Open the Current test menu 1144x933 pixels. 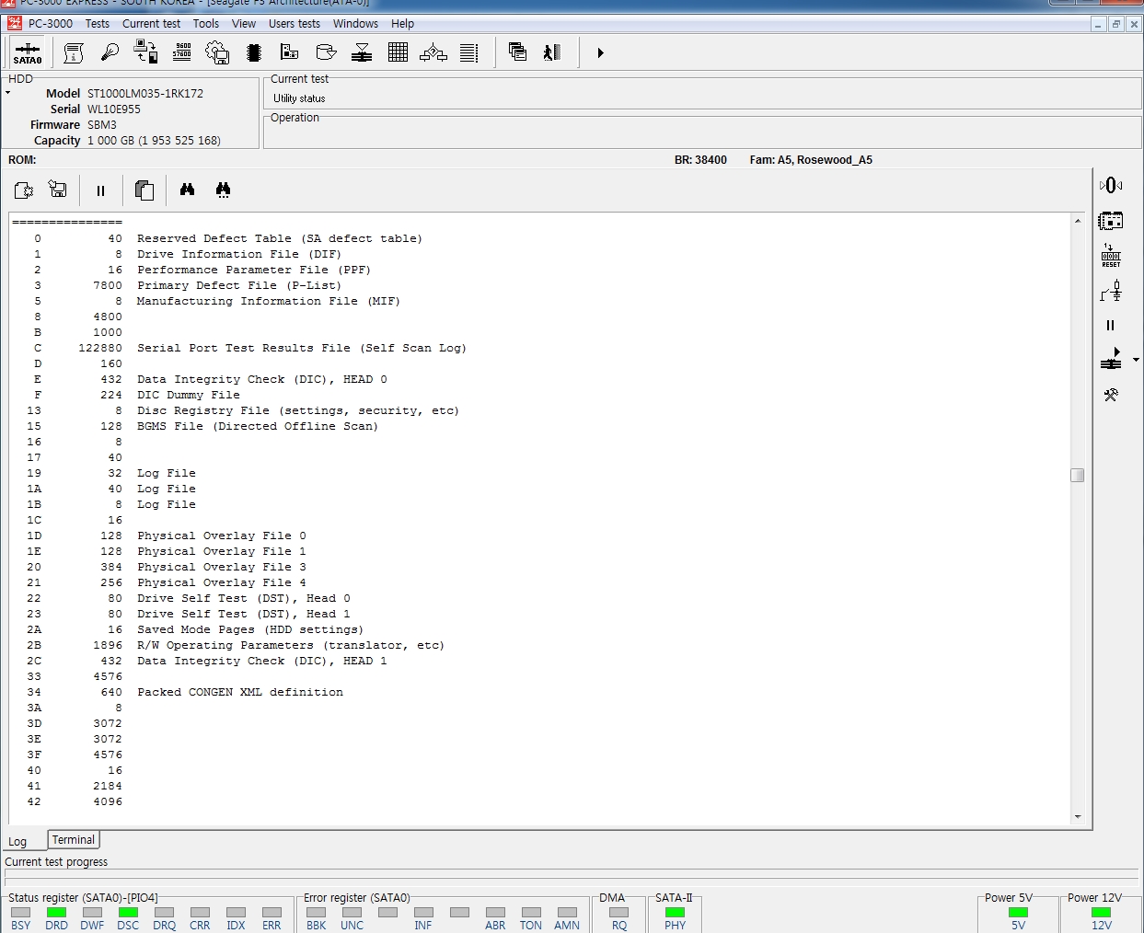(x=152, y=24)
